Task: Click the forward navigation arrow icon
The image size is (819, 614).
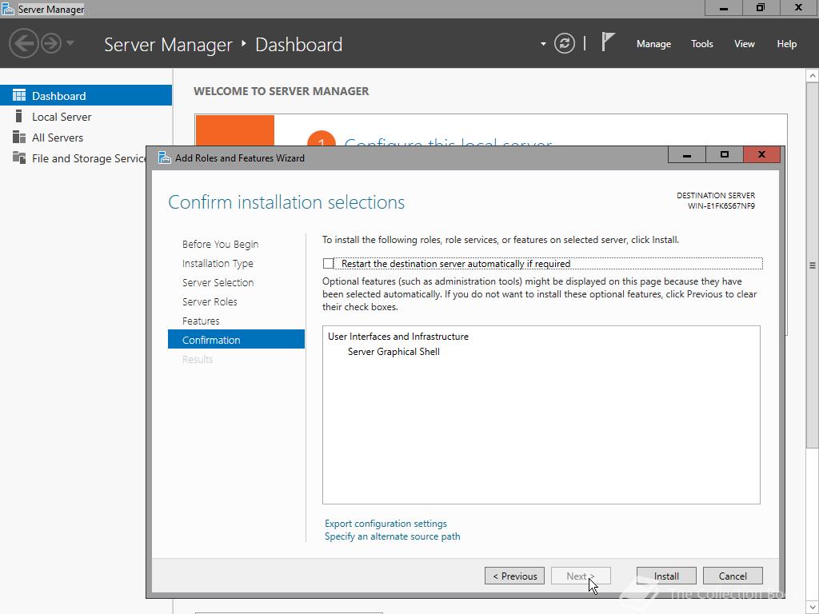Action: [51, 43]
